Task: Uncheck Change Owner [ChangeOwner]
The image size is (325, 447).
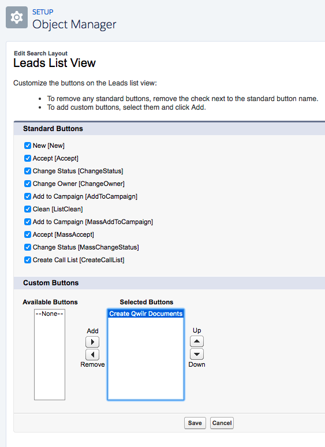Action: pyautogui.click(x=28, y=184)
